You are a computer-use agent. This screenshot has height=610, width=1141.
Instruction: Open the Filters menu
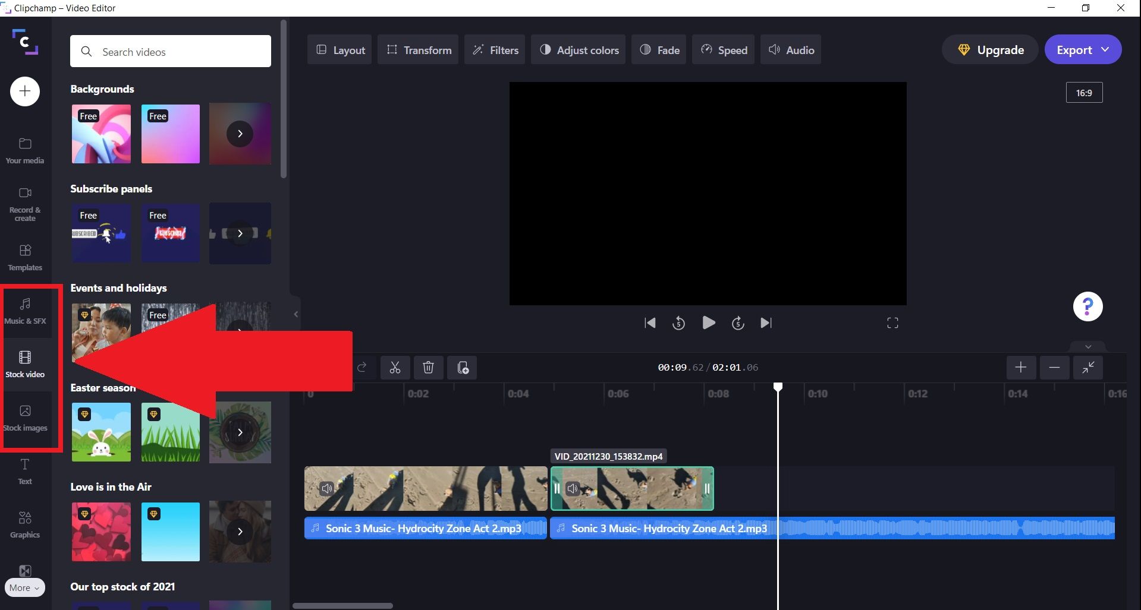point(494,49)
